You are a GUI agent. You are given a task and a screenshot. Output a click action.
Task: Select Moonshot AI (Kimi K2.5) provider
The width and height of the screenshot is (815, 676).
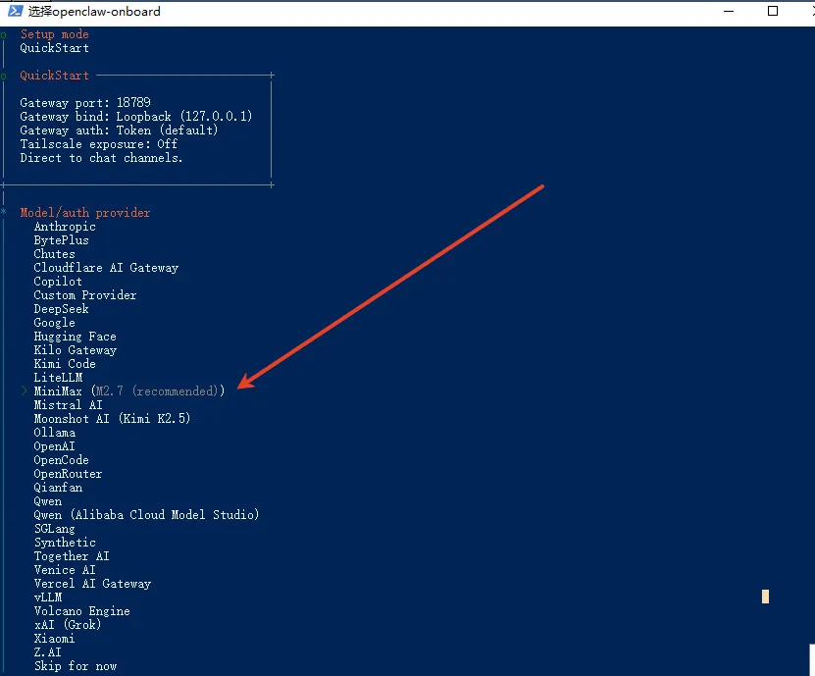112,419
